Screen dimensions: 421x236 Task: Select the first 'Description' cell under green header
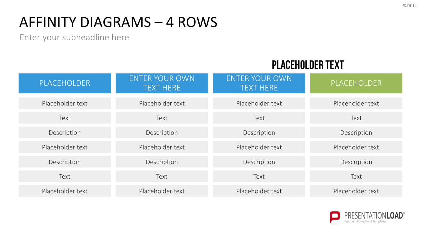(x=356, y=133)
